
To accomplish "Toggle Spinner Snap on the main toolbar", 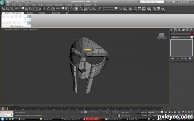I will [94, 9].
